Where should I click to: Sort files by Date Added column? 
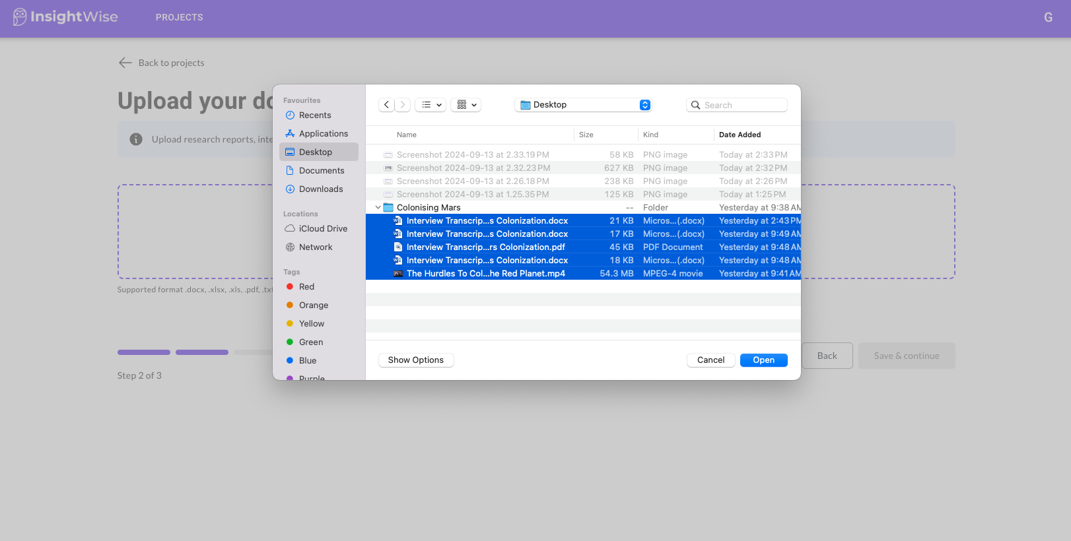tap(740, 135)
